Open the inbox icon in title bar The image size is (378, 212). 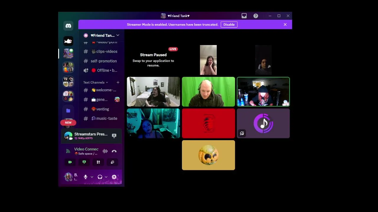[x=244, y=16]
